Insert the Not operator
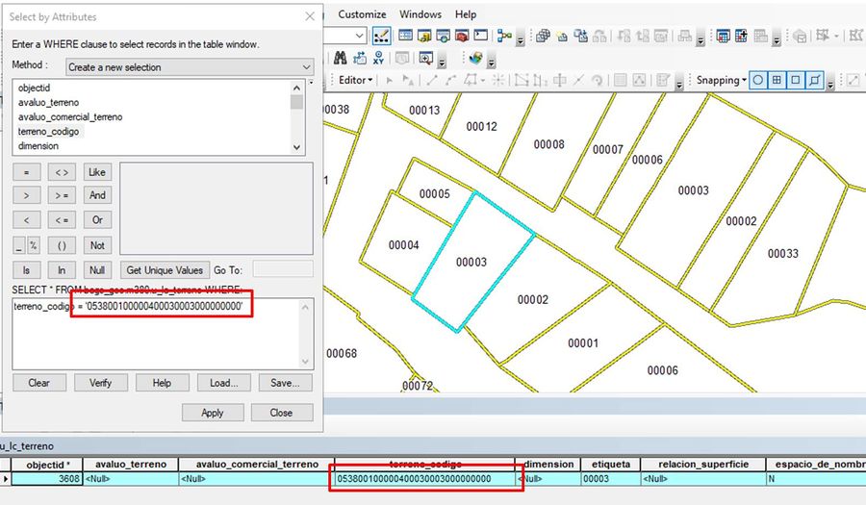 97,245
